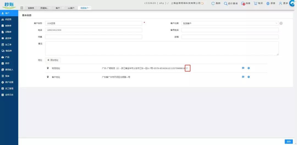Click the 广州-广明物流 logistics address text
Screen dimensions: 297x145
[143, 68]
